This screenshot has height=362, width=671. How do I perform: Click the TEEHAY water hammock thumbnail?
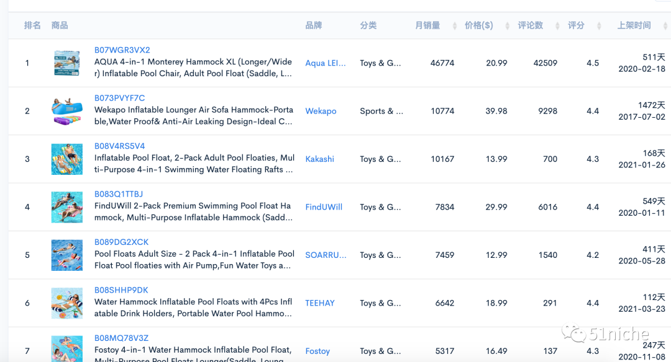66,303
